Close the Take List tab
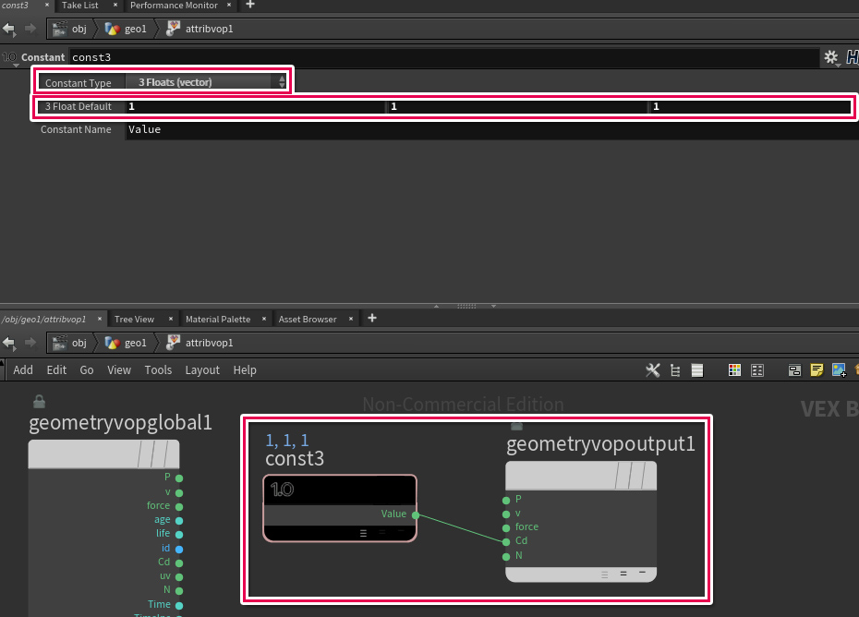859x617 pixels. [115, 5]
